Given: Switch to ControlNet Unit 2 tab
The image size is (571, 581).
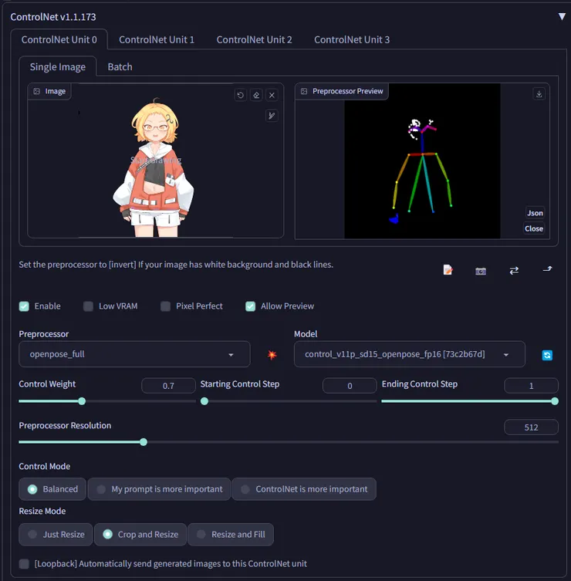Looking at the screenshot, I should [254, 39].
